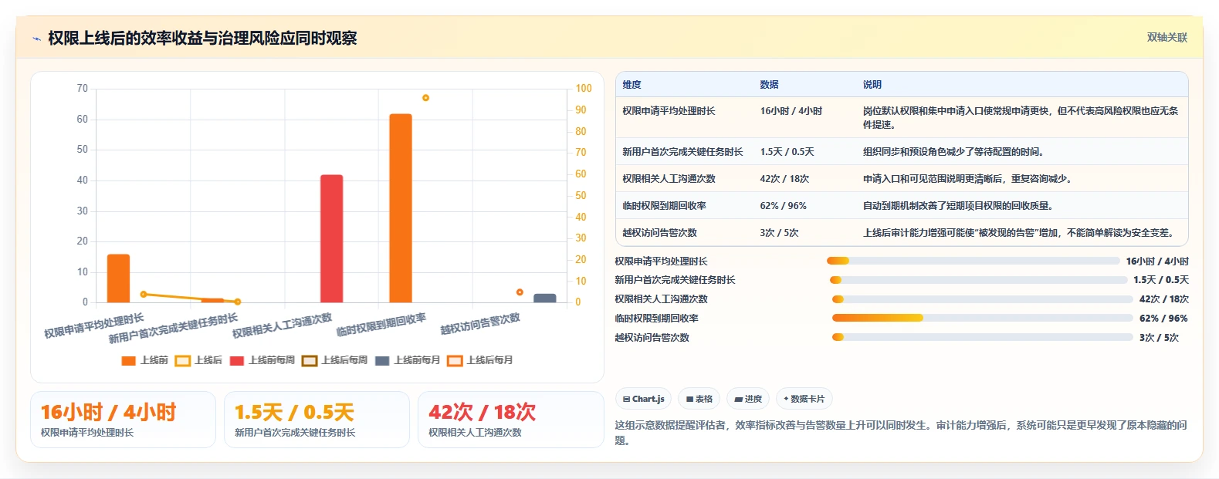Click table cell 1.5天 / 0.5天
The image size is (1219, 479).
point(787,152)
